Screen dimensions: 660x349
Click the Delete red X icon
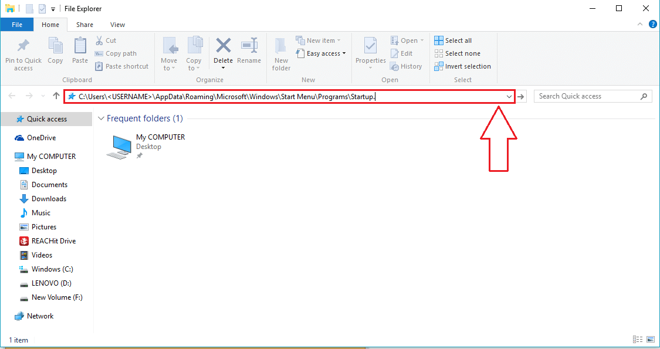click(x=223, y=46)
